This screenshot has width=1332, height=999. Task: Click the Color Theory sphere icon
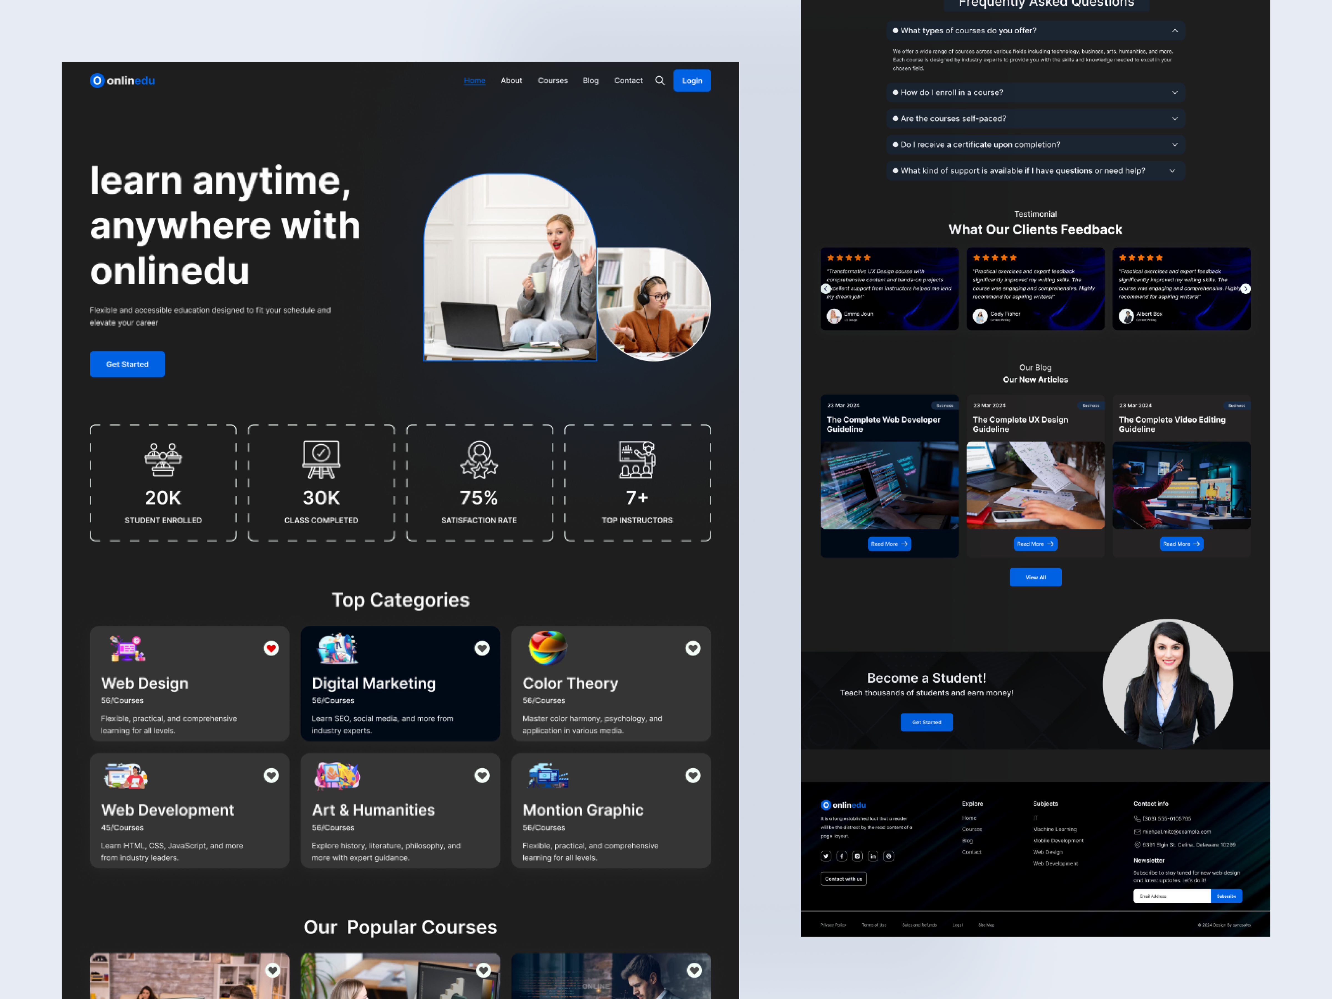(548, 648)
